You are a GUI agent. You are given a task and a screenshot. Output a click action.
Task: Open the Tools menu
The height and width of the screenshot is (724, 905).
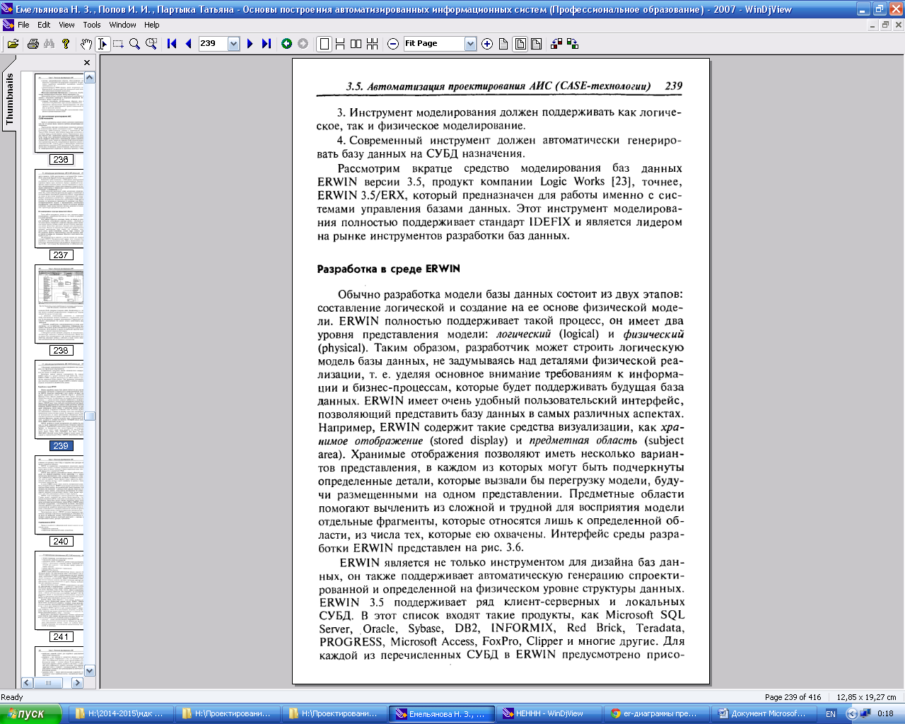[92, 25]
